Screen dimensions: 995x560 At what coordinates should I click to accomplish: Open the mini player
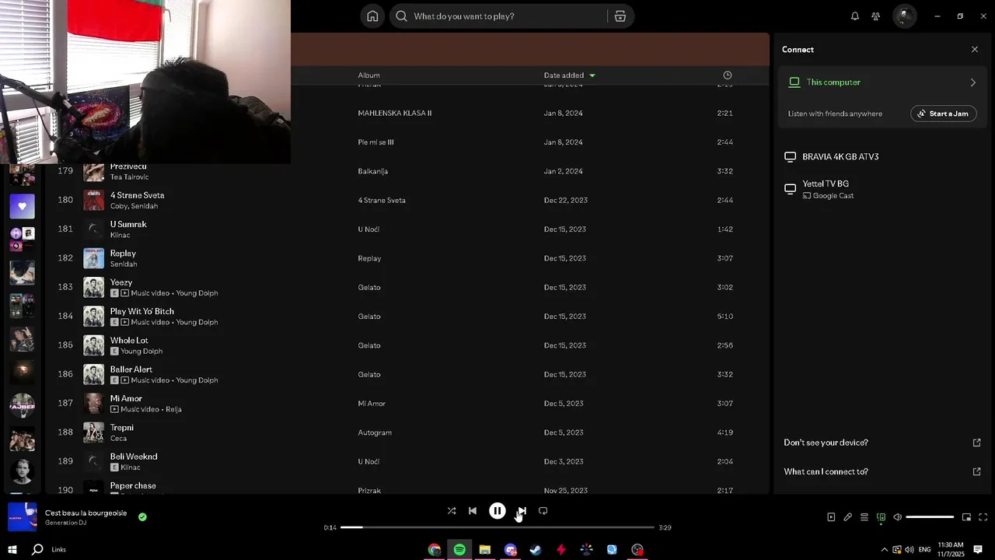point(966,517)
